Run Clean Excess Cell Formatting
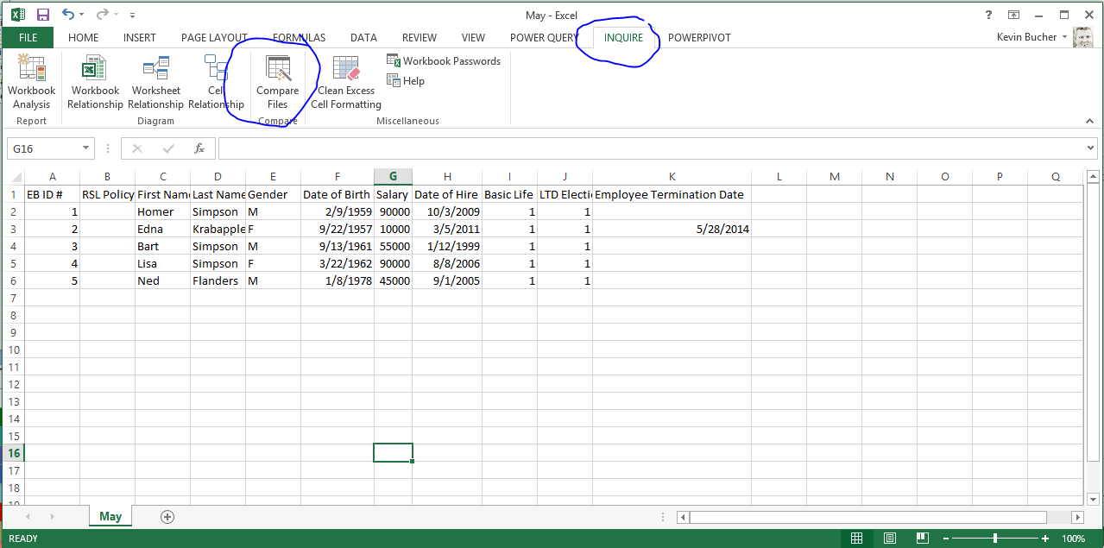Screen dimensions: 1104x548 pos(346,82)
